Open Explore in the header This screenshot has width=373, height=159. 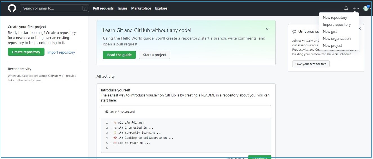click(161, 8)
